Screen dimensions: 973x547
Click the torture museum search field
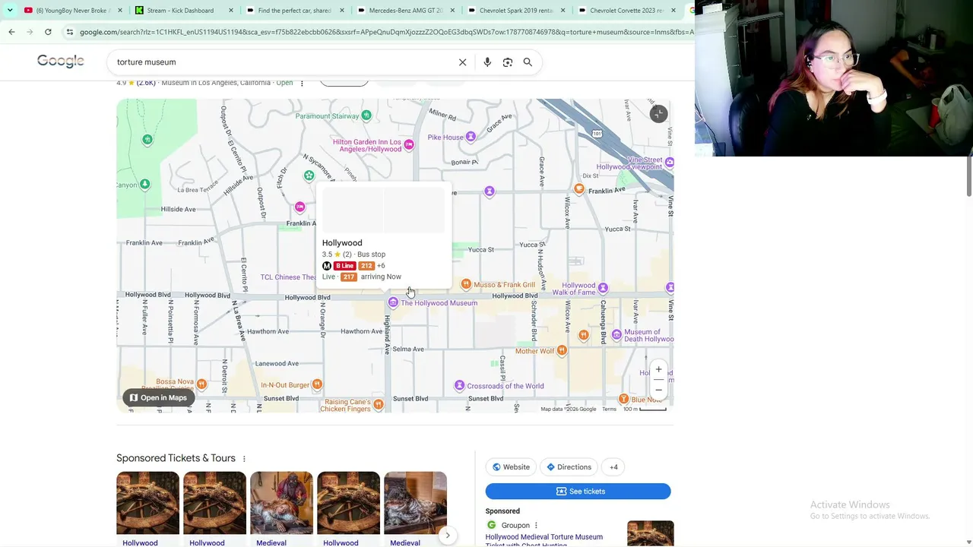point(281,62)
